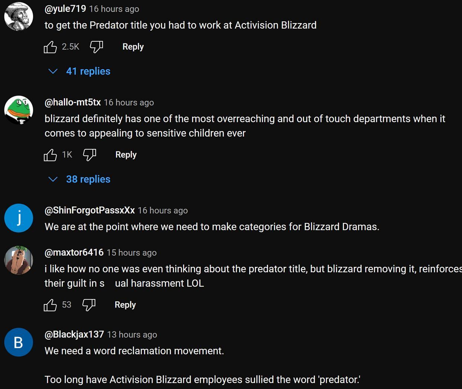The width and height of the screenshot is (462, 389).
Task: Dislike the comment by @yule719
Action: pos(96,47)
